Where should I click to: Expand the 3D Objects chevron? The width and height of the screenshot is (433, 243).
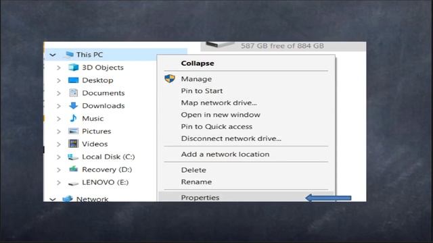(59, 67)
